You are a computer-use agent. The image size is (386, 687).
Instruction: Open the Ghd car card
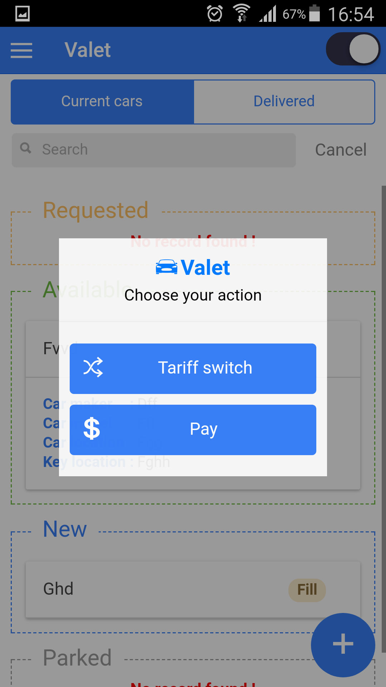(x=143, y=589)
